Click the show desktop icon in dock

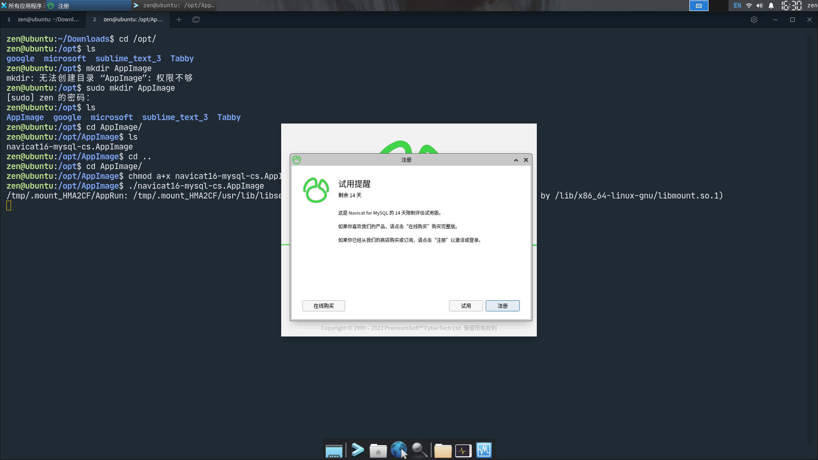(334, 450)
